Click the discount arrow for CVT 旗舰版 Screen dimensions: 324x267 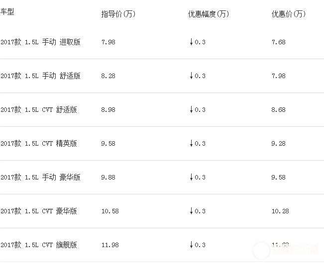point(191,245)
